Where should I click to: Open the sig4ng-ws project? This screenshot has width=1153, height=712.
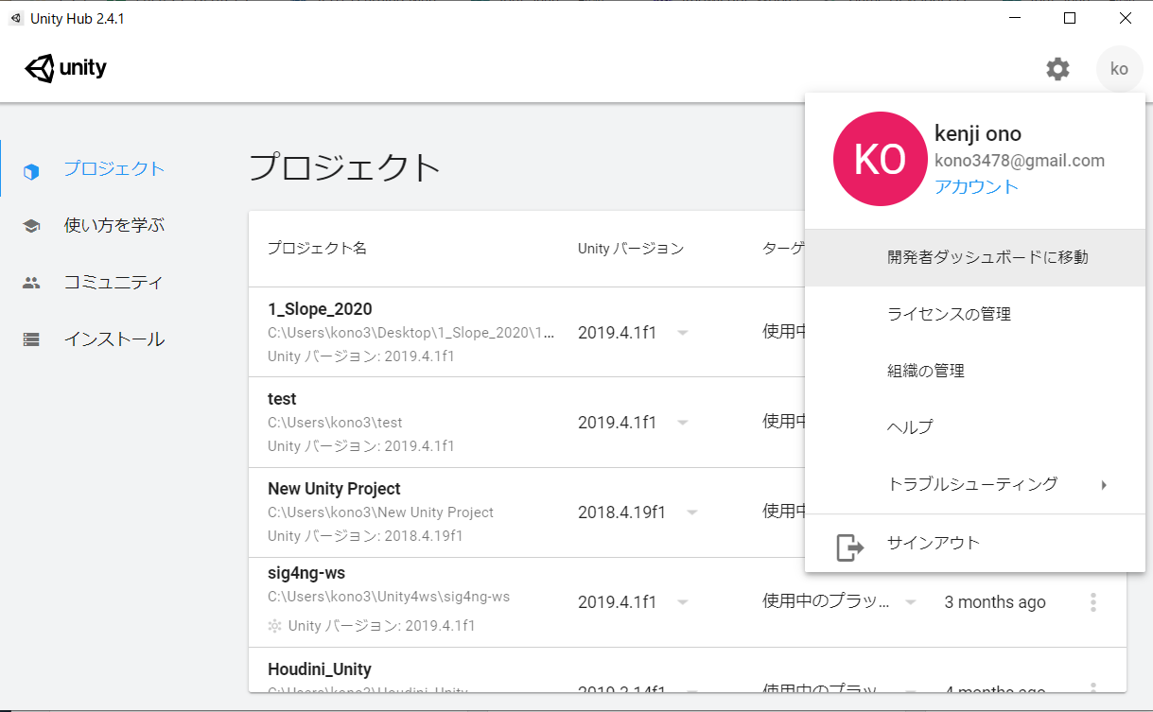[307, 573]
